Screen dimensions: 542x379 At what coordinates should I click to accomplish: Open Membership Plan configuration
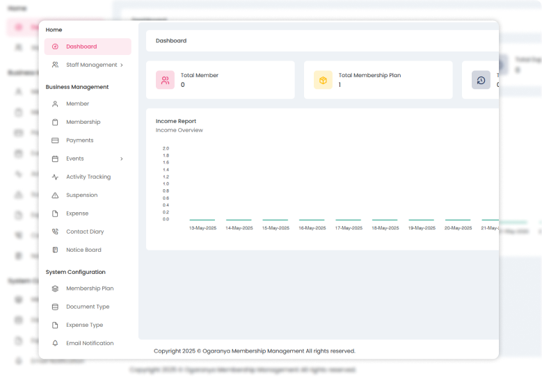click(x=90, y=289)
